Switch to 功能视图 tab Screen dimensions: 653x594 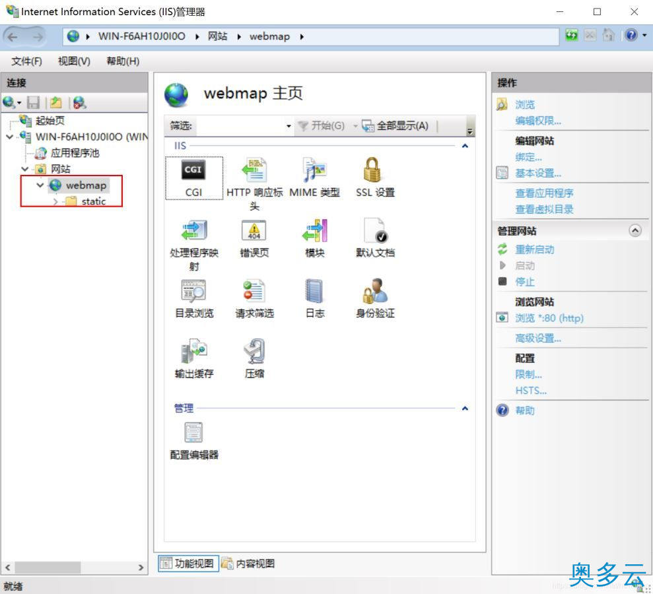coord(188,564)
